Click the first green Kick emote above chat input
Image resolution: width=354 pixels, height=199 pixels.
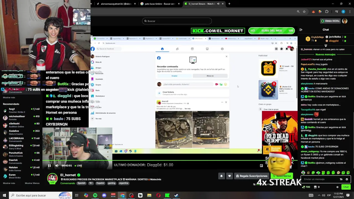pyautogui.click(x=303, y=173)
